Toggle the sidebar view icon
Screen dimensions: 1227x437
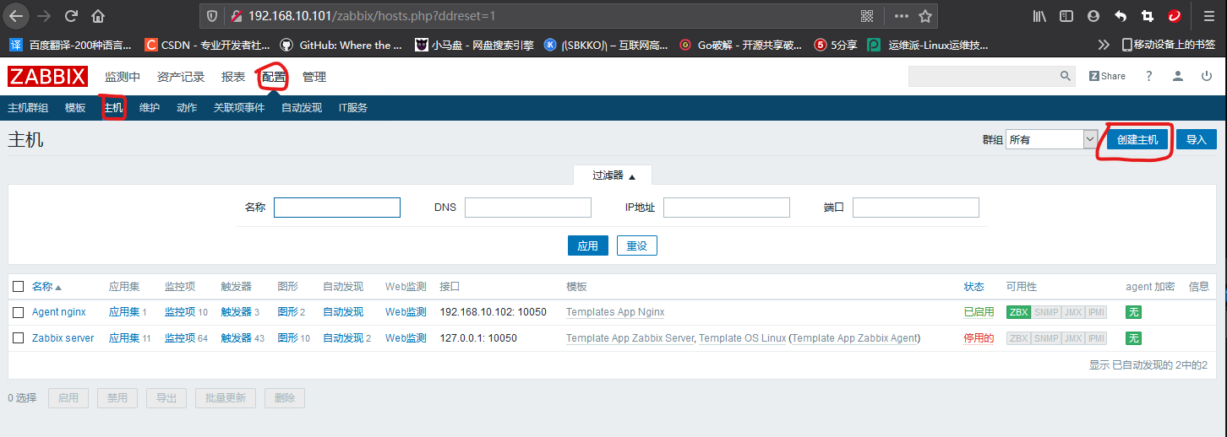[1066, 16]
